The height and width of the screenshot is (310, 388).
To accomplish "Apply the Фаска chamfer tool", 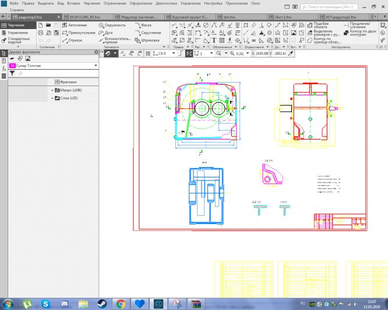I will (143, 26).
